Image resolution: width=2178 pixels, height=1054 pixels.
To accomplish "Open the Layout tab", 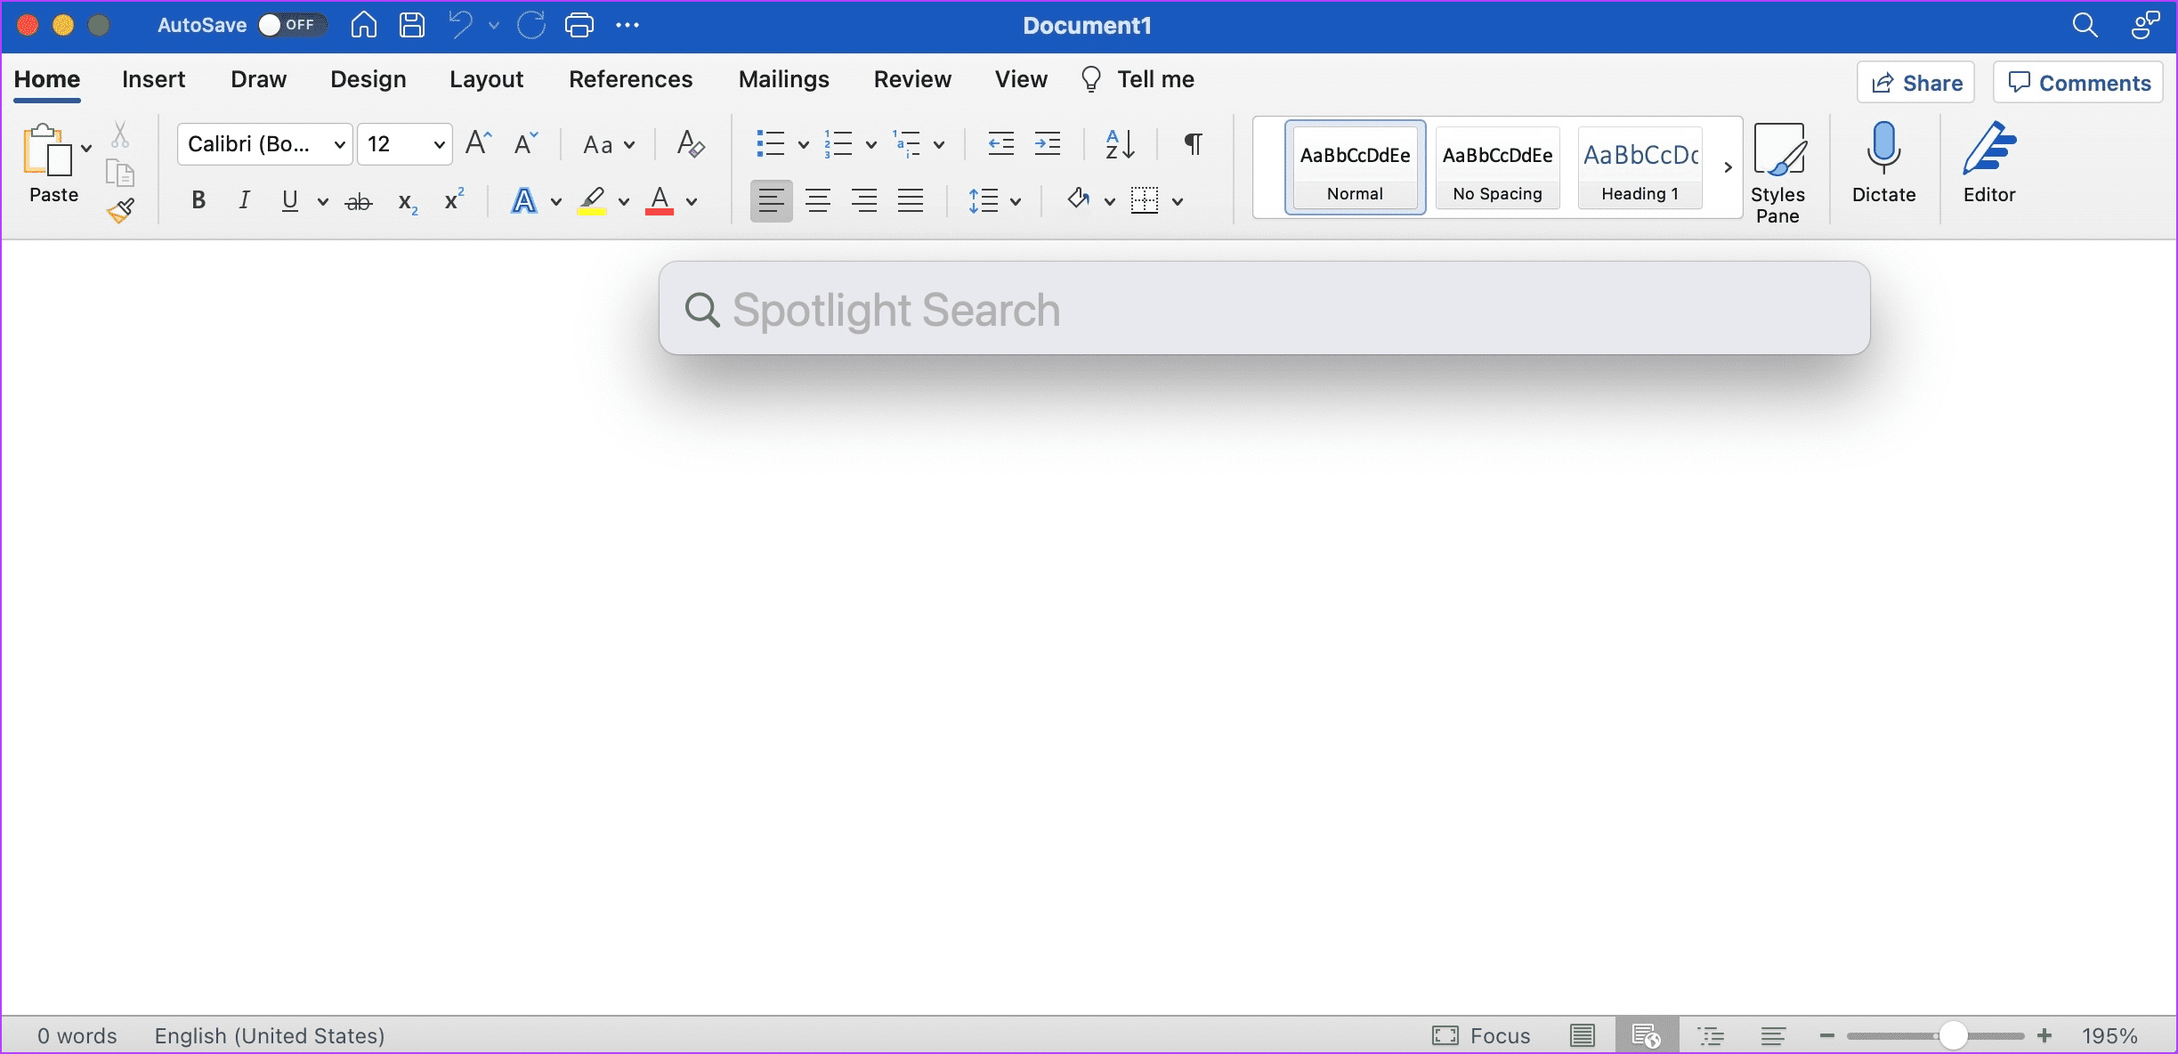I will pyautogui.click(x=486, y=79).
